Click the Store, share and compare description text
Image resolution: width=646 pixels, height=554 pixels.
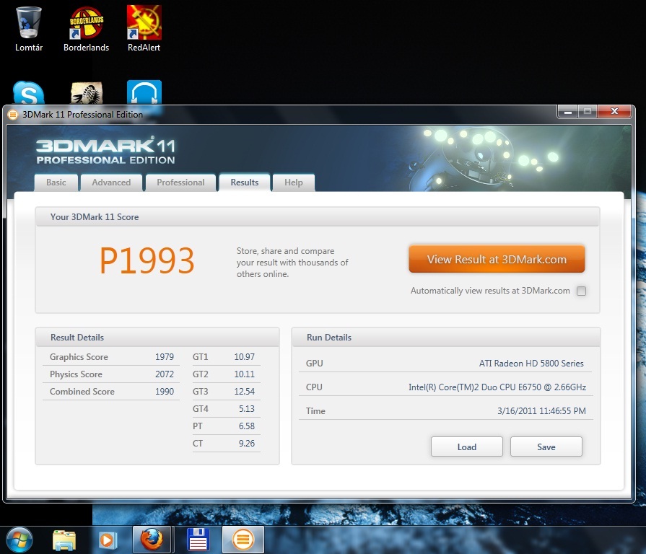tap(292, 263)
